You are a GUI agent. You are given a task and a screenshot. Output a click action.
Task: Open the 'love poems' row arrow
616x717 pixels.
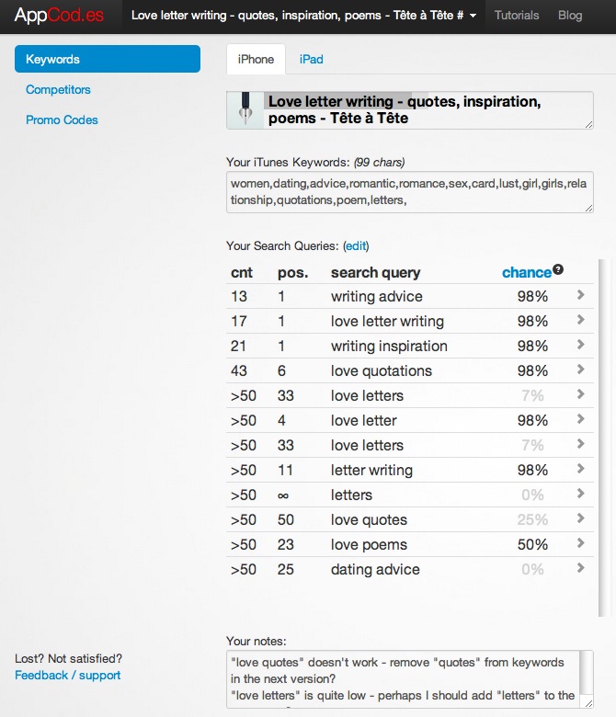tap(581, 543)
